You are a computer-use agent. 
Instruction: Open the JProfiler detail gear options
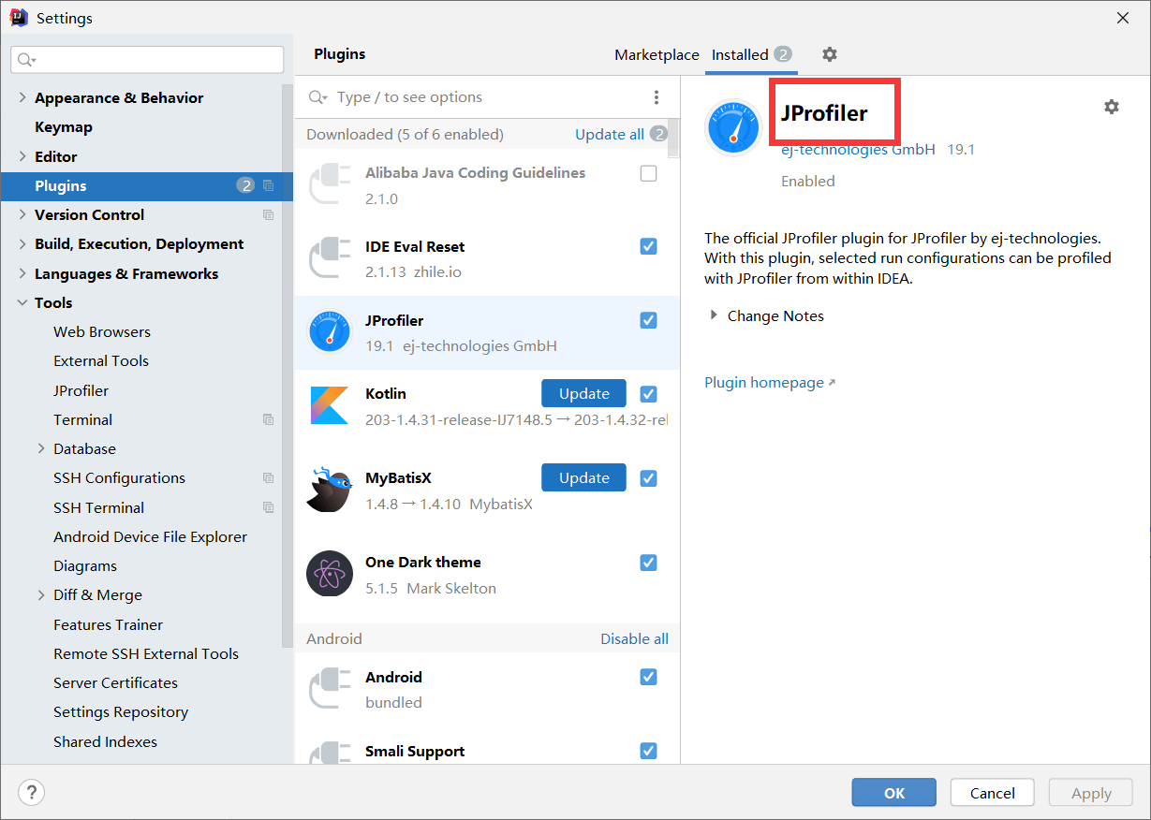1111,107
